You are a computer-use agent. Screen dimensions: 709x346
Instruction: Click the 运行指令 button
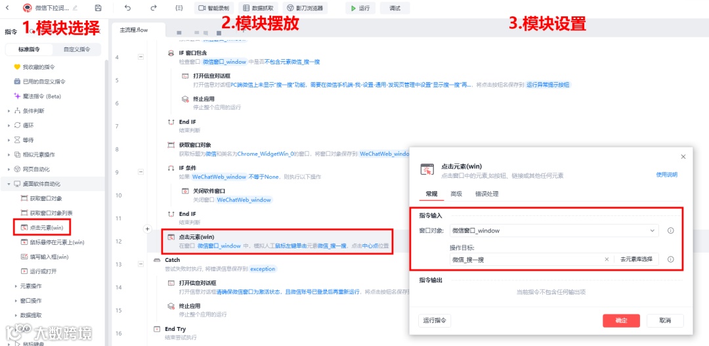pyautogui.click(x=435, y=320)
